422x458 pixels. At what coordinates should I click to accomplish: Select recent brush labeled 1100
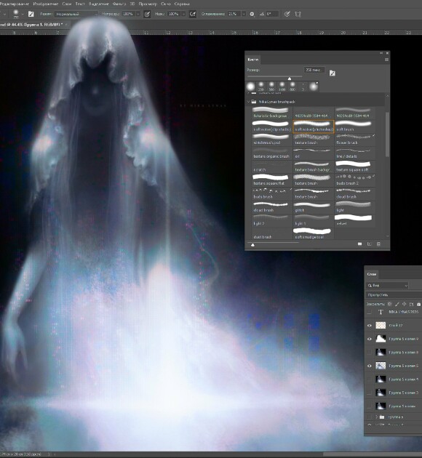282,87
